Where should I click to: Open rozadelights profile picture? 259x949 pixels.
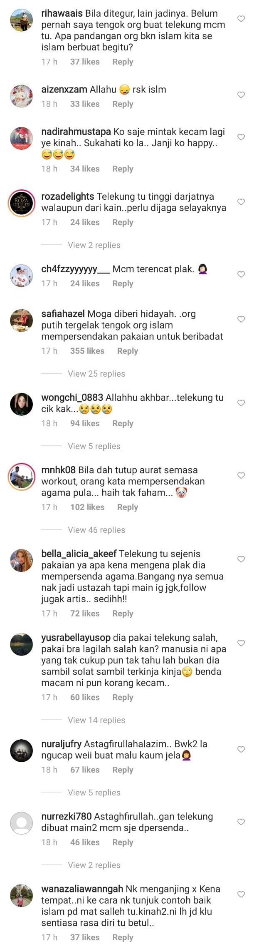21,203
